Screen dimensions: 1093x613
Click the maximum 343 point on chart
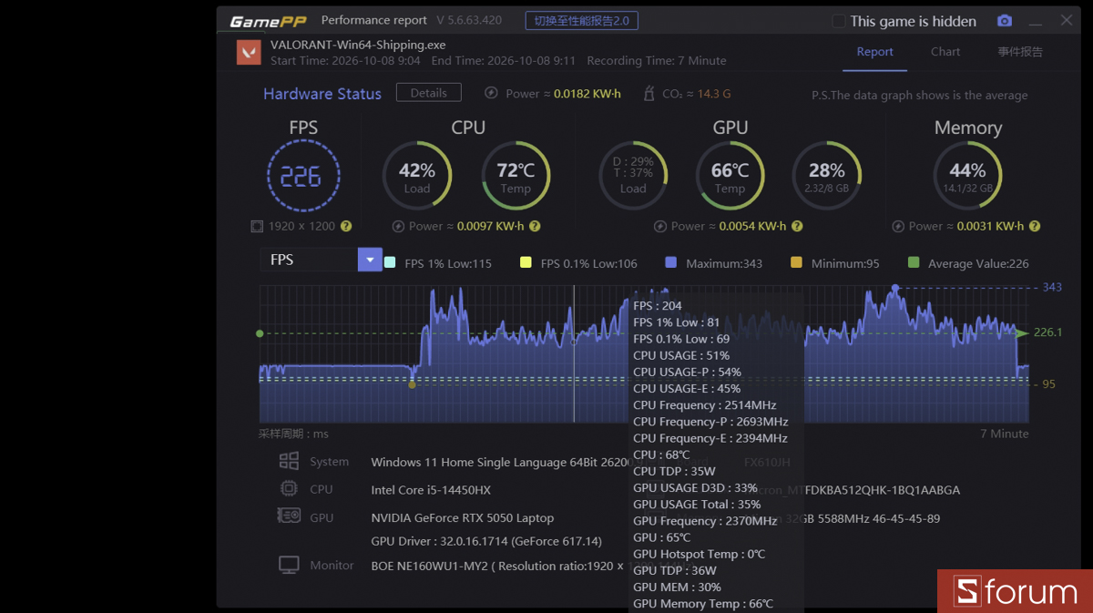click(x=895, y=288)
